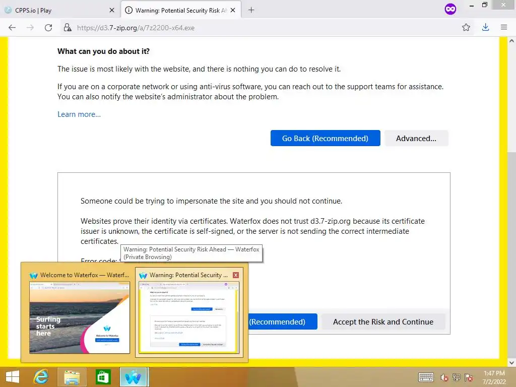Open the Waterfox hamburger menu

504,28
